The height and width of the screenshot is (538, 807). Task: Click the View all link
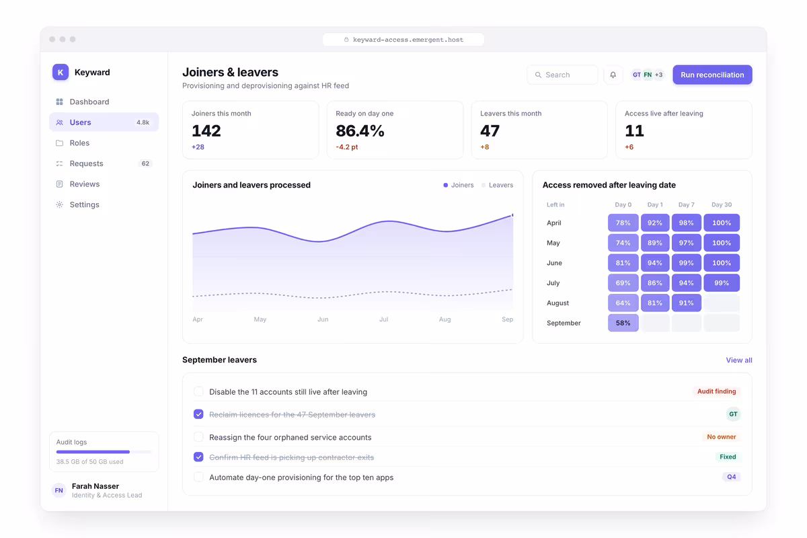tap(739, 360)
